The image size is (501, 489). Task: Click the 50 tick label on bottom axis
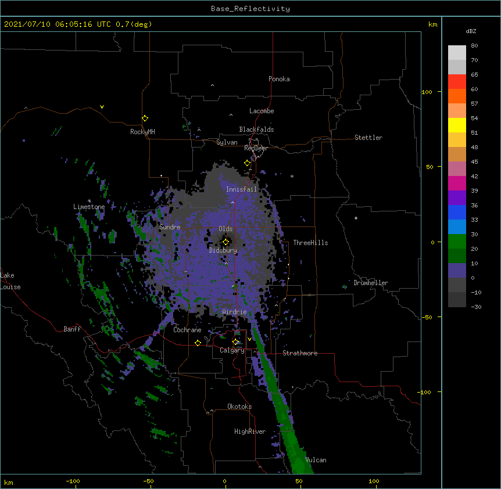[299, 481]
